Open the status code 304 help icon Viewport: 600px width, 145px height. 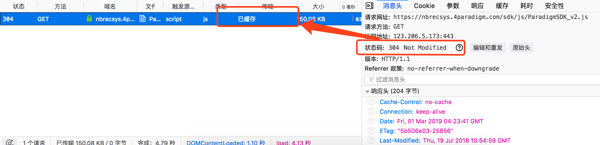pos(459,48)
